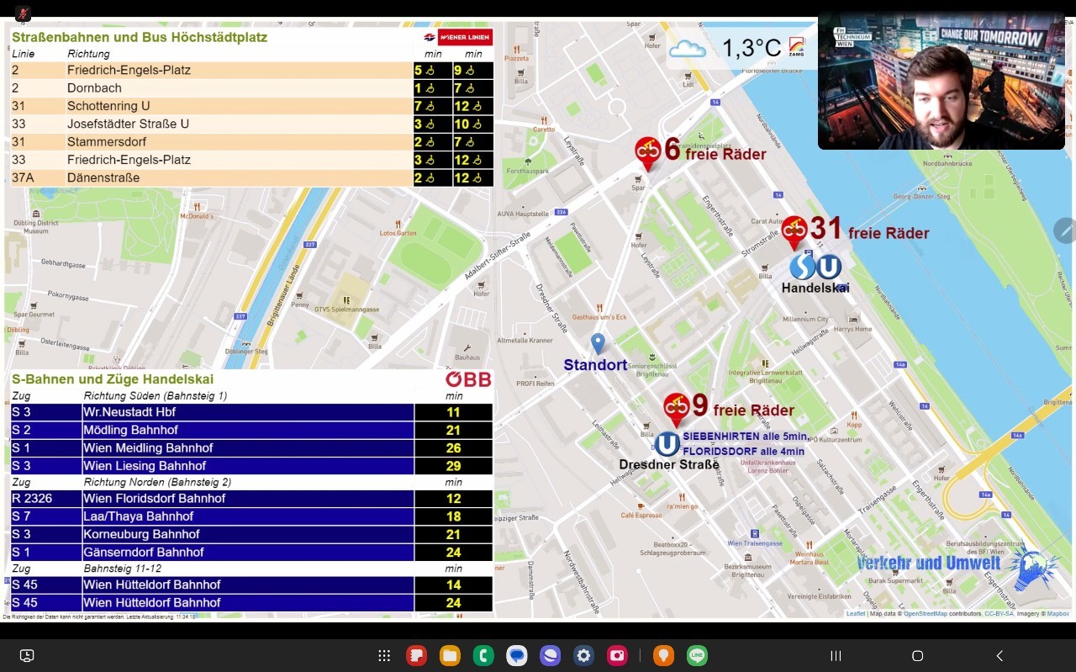Open the Mapbox attribution link
Screen dimensions: 1076x672
point(1058,614)
